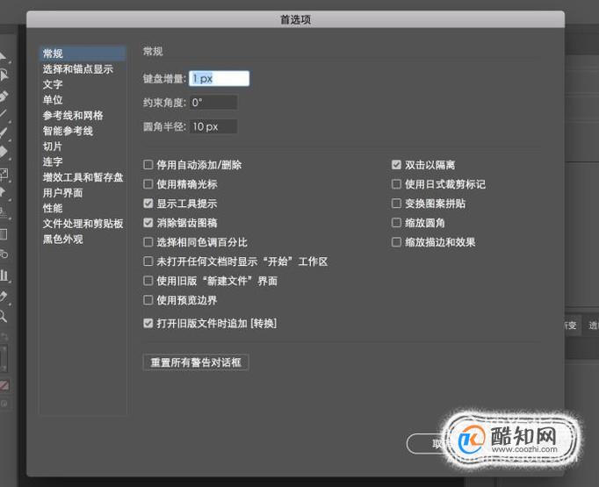Screen dimensions: 599x487
Task: Click the 约束角度 input field
Action: click(x=213, y=103)
